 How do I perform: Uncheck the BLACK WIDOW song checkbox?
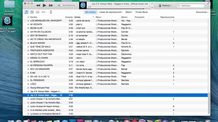[28, 43]
